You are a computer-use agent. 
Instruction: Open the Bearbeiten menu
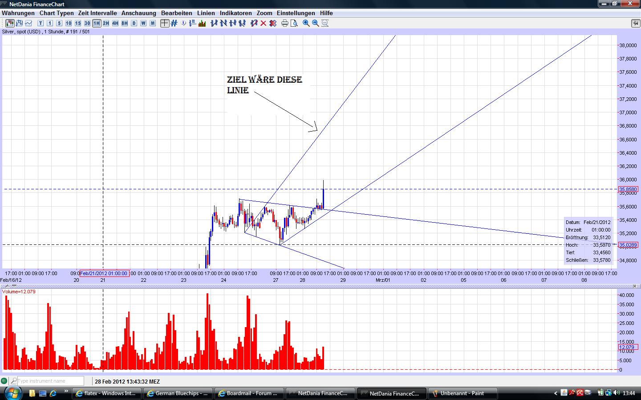coord(177,13)
